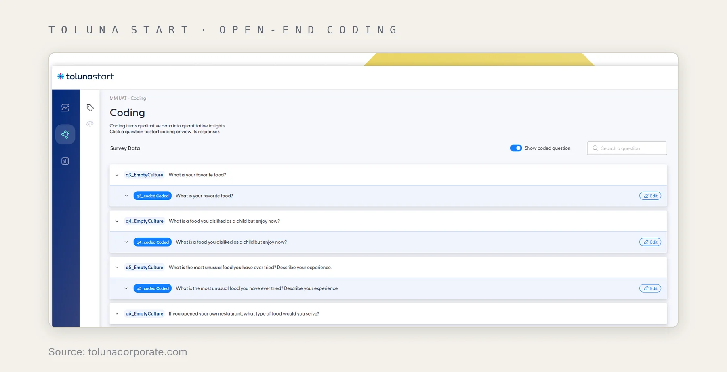The width and height of the screenshot is (727, 372).
Task: Select the q5_coded Coded badge
Action: pos(153,288)
